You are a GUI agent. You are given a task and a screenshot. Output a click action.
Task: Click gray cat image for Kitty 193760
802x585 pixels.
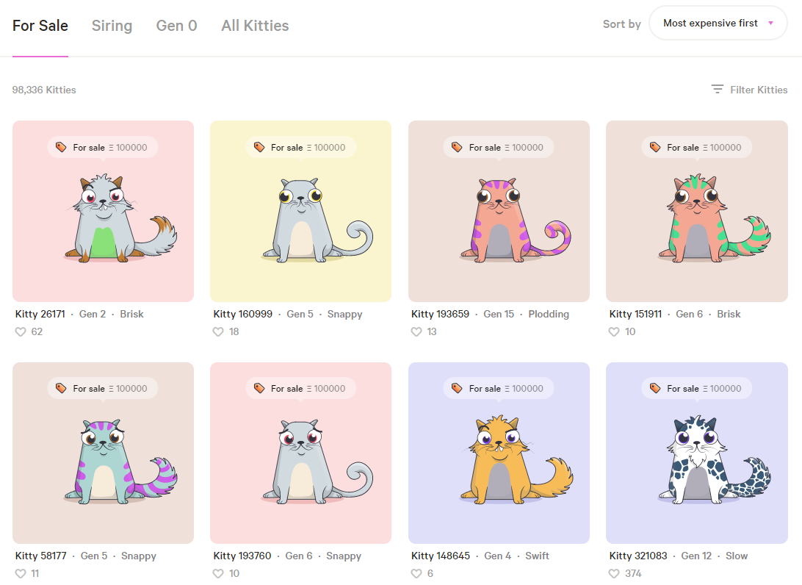[x=317, y=462]
